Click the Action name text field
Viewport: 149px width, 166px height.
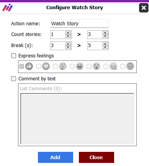79,24
